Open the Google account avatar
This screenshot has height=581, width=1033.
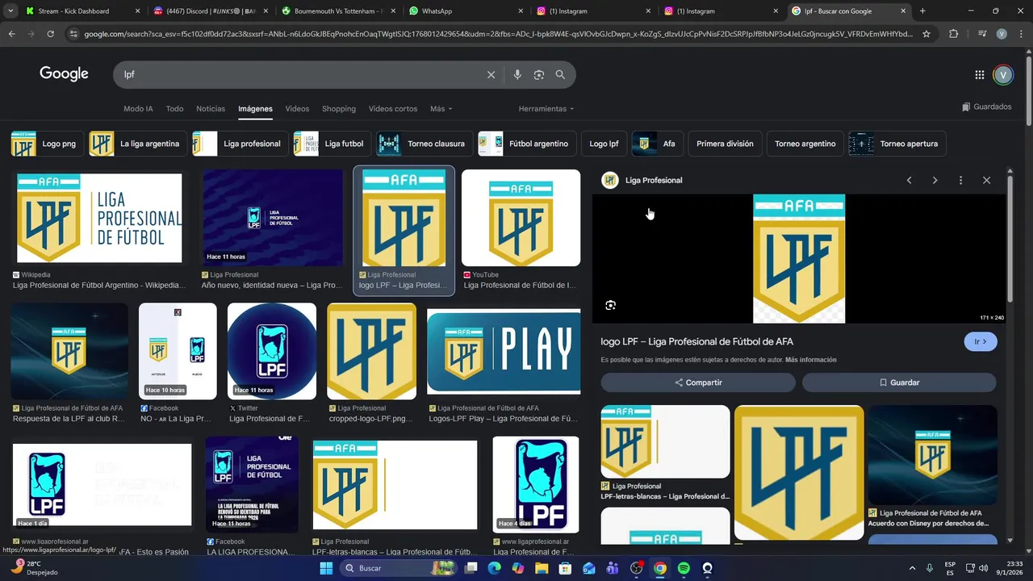(x=1002, y=74)
